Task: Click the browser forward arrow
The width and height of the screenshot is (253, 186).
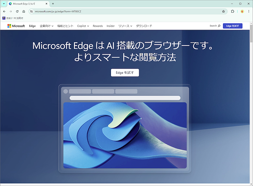Action: tap(11, 11)
